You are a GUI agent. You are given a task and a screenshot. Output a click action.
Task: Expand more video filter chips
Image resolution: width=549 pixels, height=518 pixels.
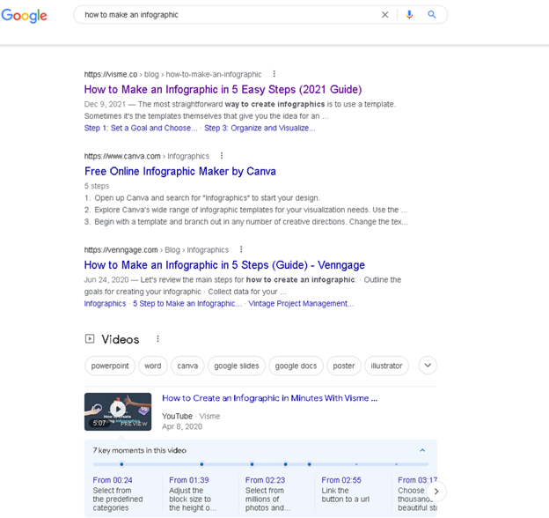[428, 366]
